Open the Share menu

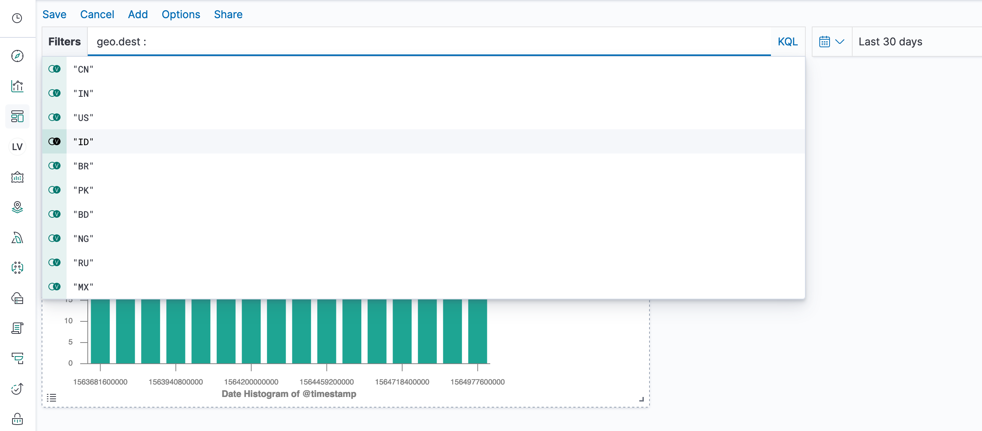pos(228,14)
